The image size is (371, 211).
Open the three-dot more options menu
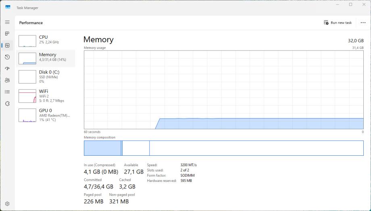tap(363, 23)
